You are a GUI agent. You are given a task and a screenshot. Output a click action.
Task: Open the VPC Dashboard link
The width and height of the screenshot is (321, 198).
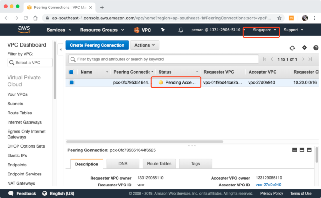[27, 45]
